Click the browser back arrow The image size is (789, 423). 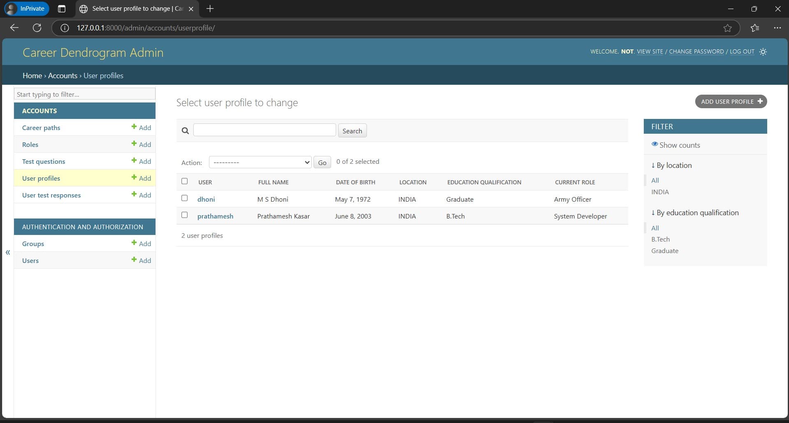click(14, 28)
